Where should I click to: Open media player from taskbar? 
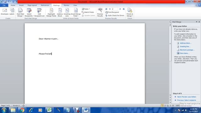[40, 110]
